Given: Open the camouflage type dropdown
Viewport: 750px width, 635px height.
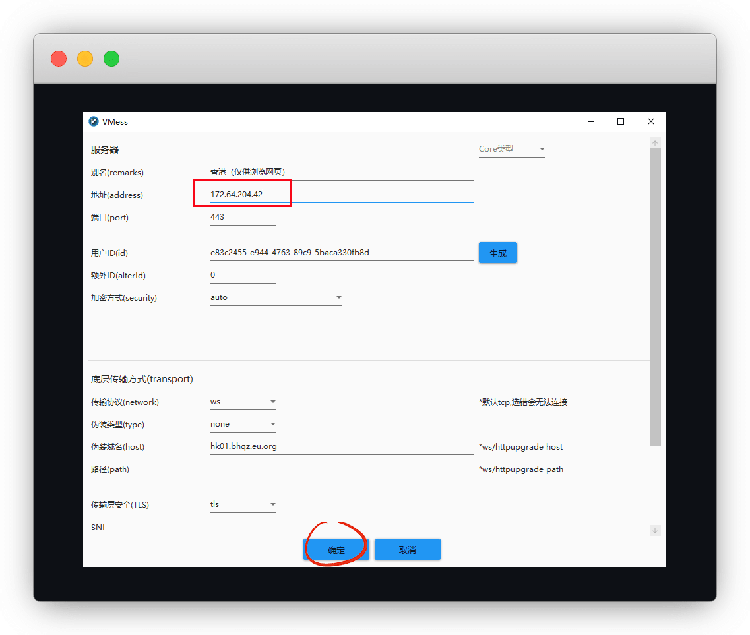Looking at the screenshot, I should 242,424.
